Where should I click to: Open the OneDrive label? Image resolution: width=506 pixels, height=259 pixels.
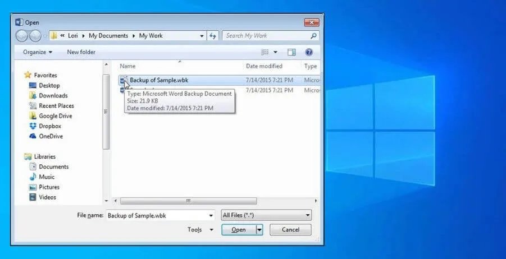tap(51, 136)
